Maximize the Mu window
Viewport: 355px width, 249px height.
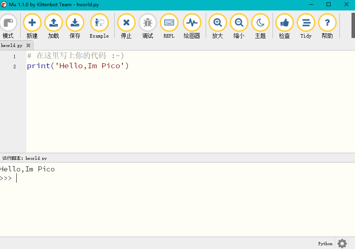coord(329,5)
